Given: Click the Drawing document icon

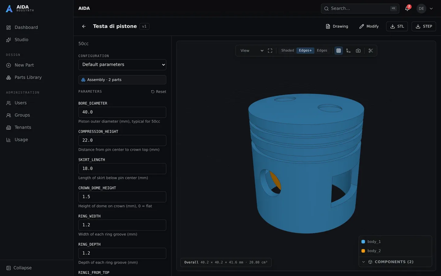Looking at the screenshot, I should [328, 26].
